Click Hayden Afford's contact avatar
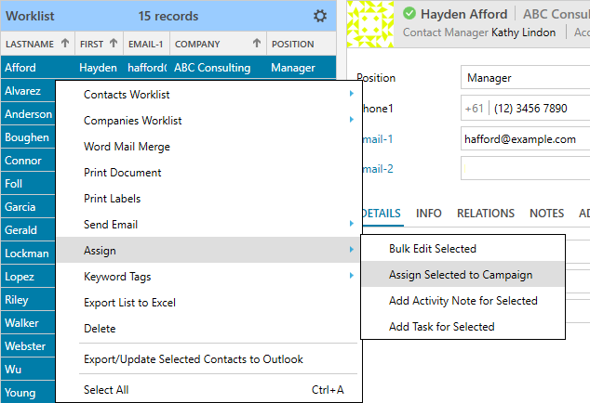This screenshot has height=403, width=590. click(370, 23)
